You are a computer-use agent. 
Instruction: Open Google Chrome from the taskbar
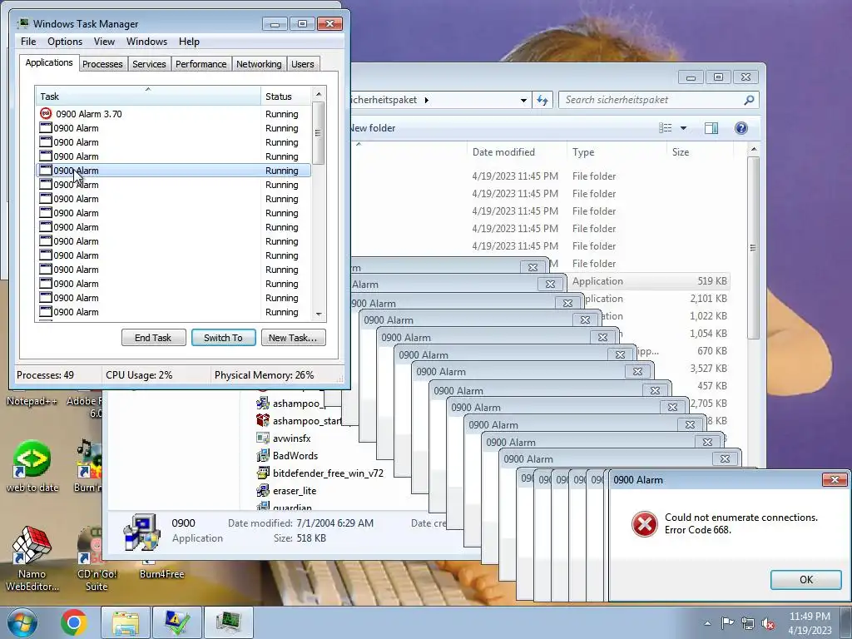(x=74, y=622)
